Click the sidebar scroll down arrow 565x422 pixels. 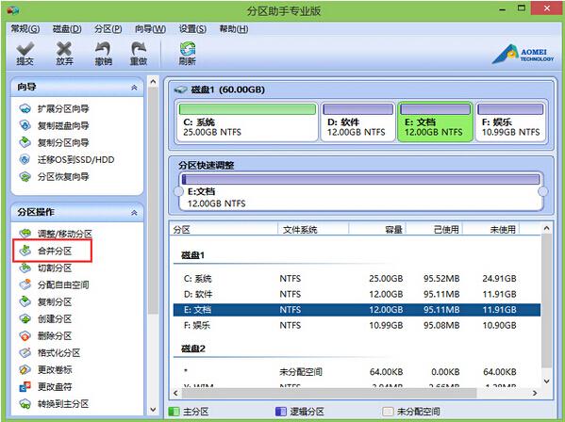pyautogui.click(x=153, y=410)
